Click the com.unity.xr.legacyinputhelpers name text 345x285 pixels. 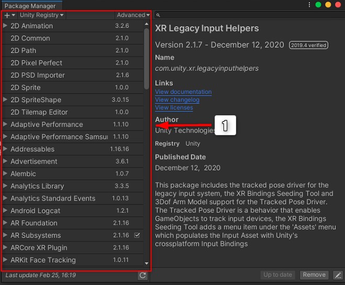[x=207, y=69]
